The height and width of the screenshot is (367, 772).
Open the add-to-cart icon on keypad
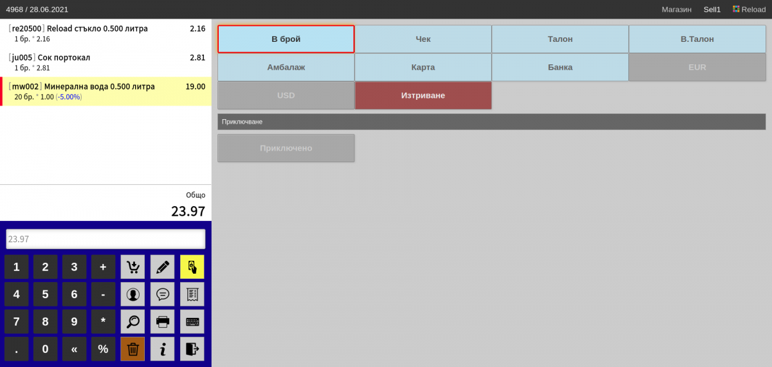(133, 267)
